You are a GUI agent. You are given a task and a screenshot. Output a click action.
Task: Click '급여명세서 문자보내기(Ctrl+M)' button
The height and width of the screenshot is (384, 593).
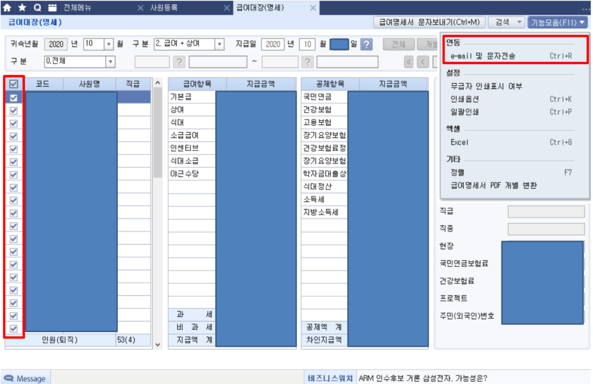click(429, 22)
